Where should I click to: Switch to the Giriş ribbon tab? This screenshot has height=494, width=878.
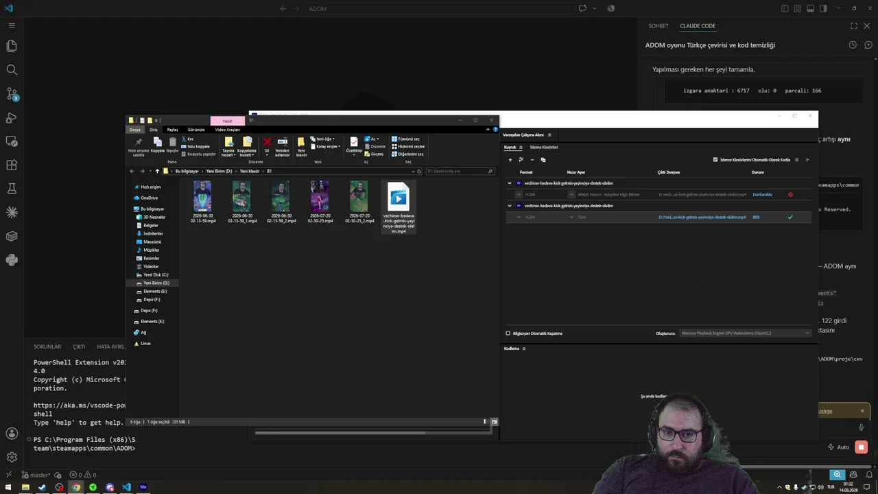coord(154,130)
